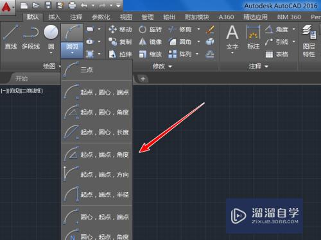321x240 pixels.
Task: Click the Plot printer icon
Action: 72,6
